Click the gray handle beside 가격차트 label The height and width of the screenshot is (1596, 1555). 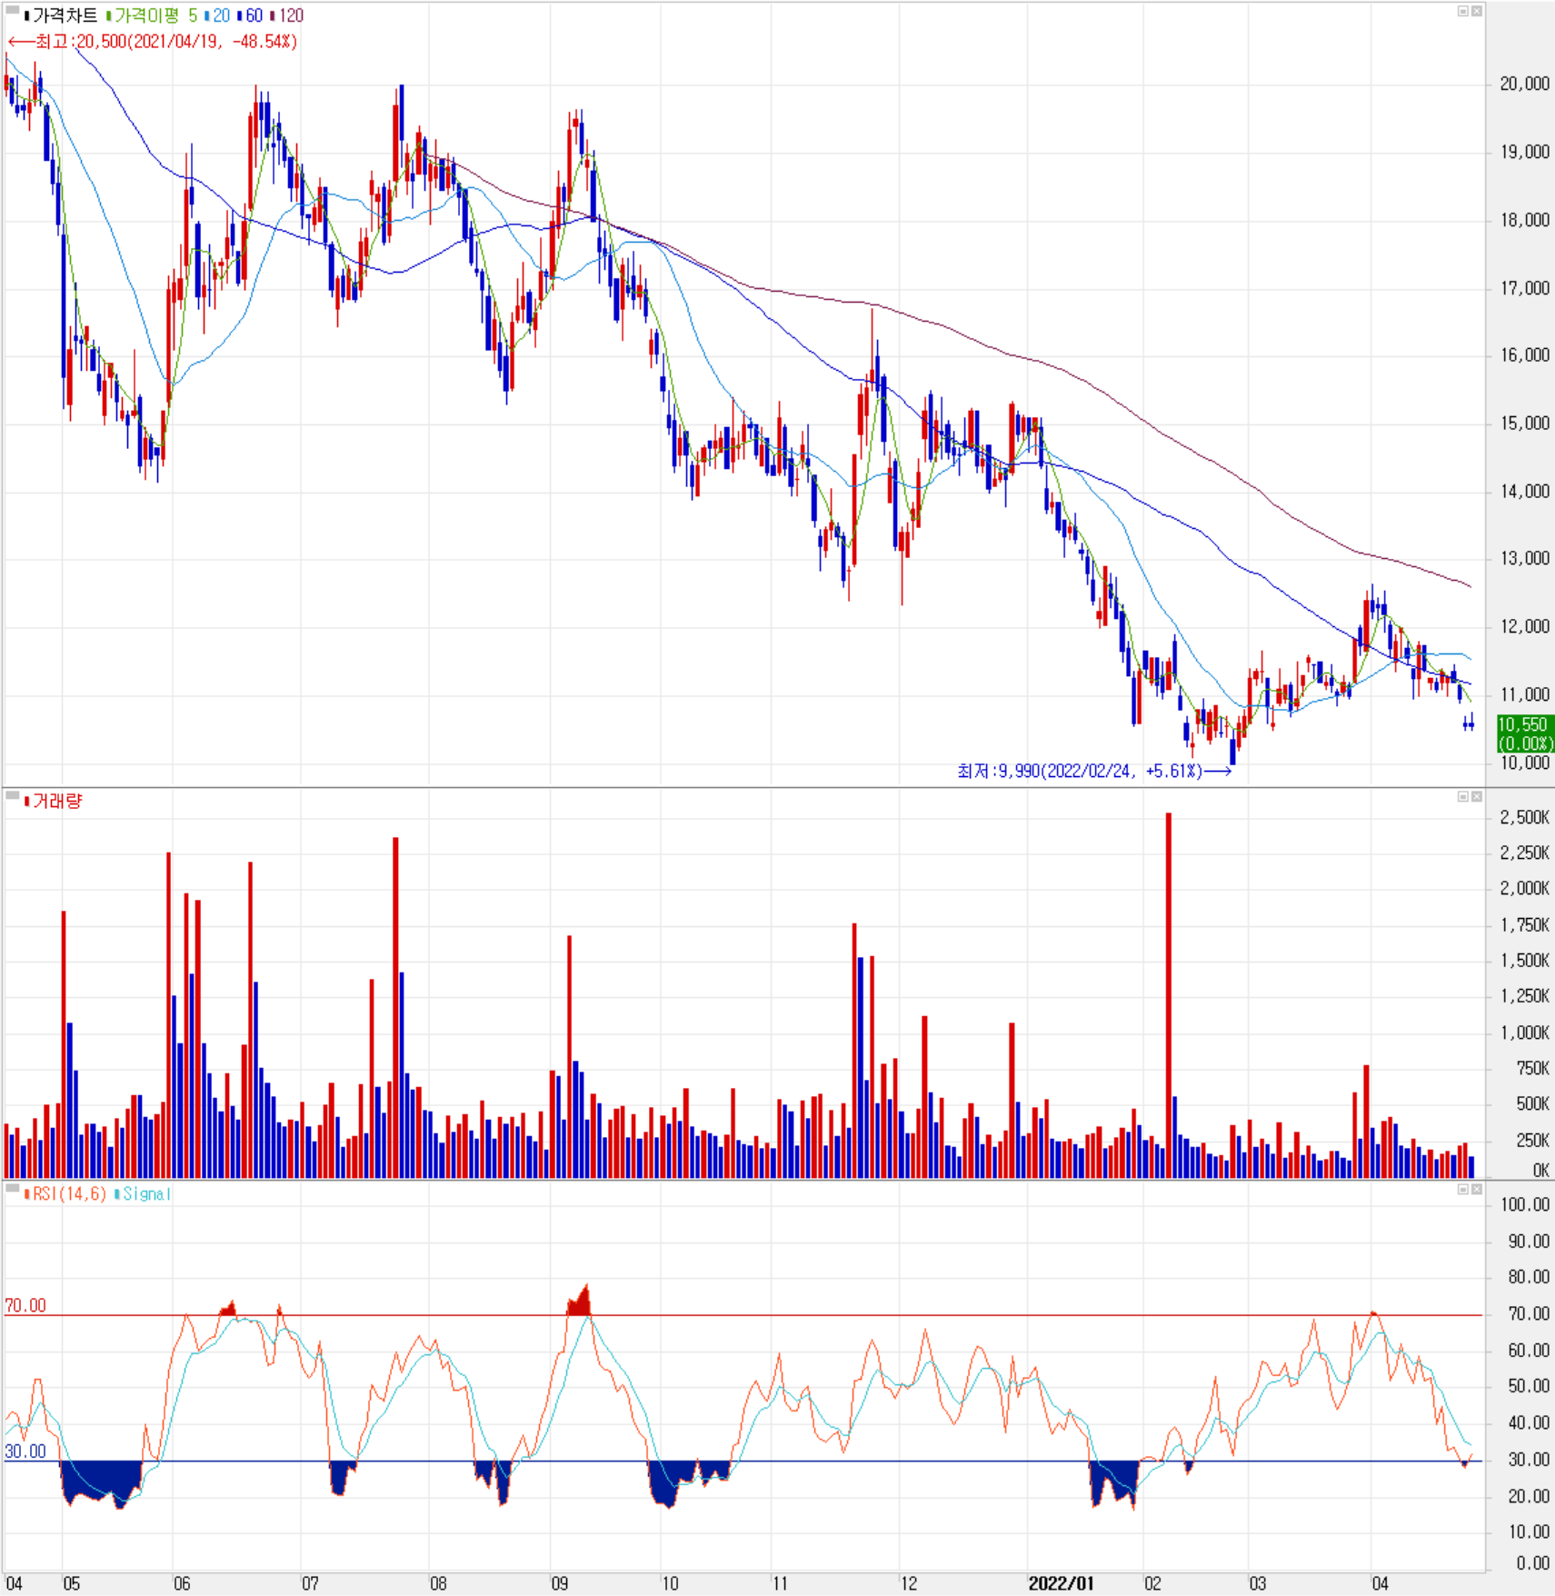[x=13, y=11]
